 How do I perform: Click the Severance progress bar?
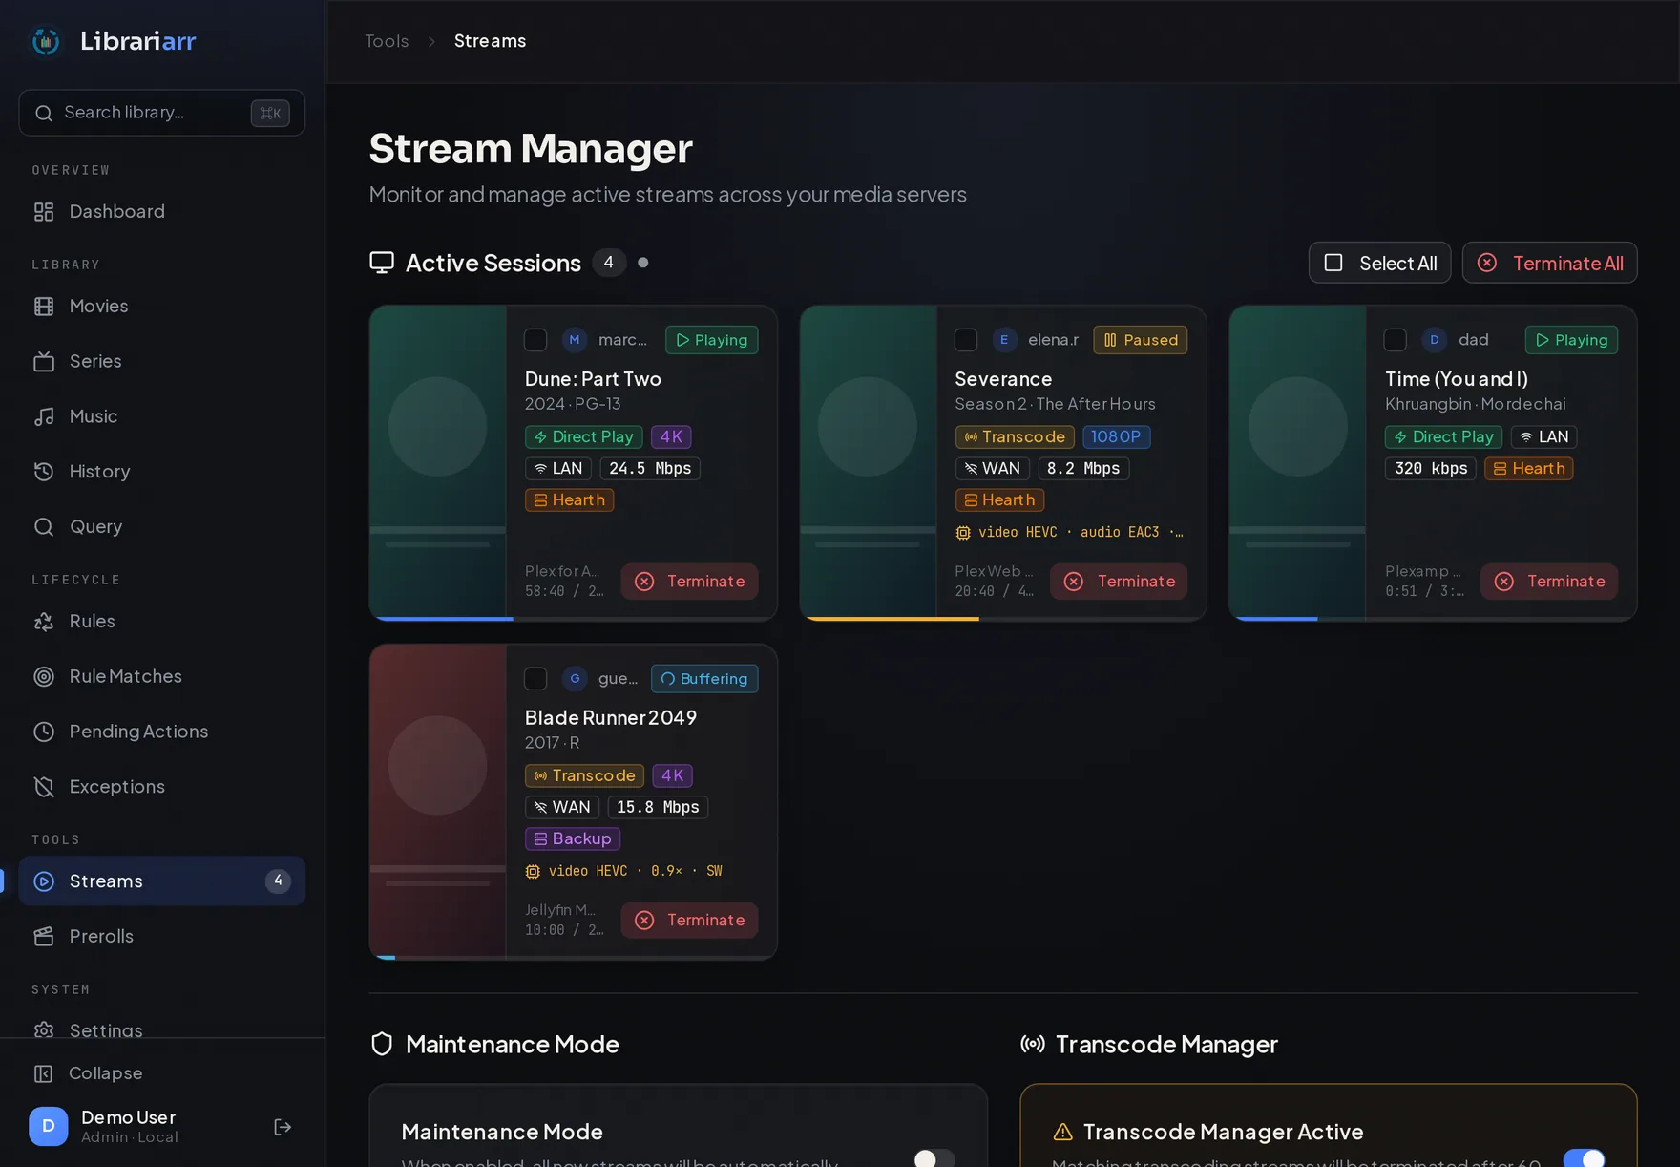1003,619
